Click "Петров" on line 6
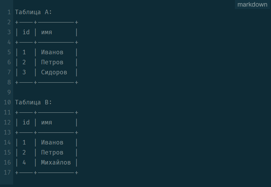The image size is (271, 187). click(x=52, y=62)
